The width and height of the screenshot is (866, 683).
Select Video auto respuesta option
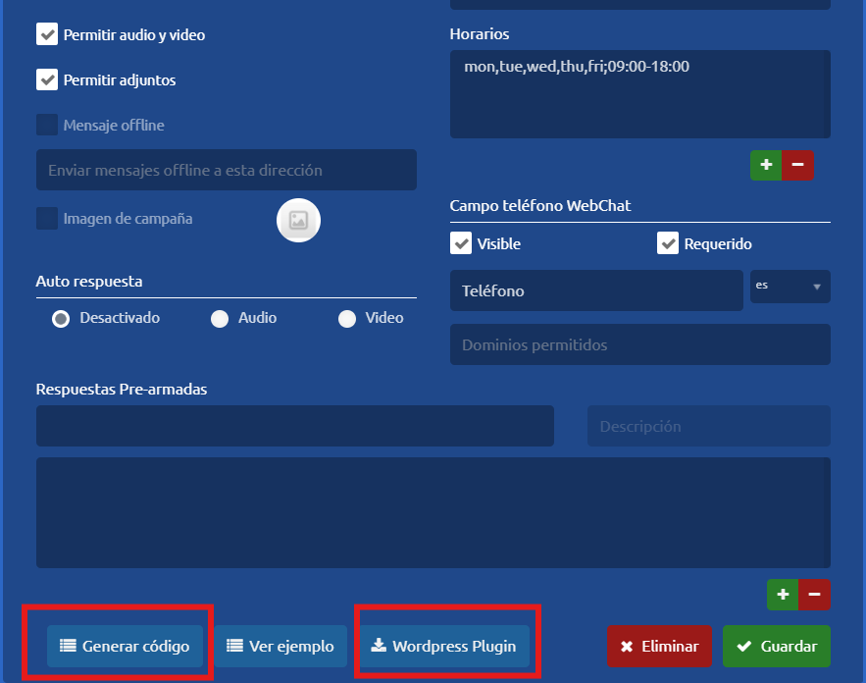(347, 319)
